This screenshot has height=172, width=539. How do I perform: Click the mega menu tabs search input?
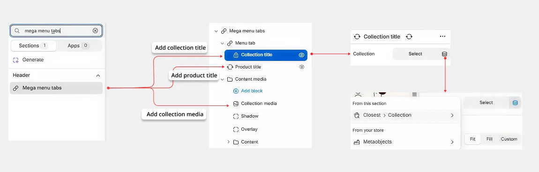point(56,30)
